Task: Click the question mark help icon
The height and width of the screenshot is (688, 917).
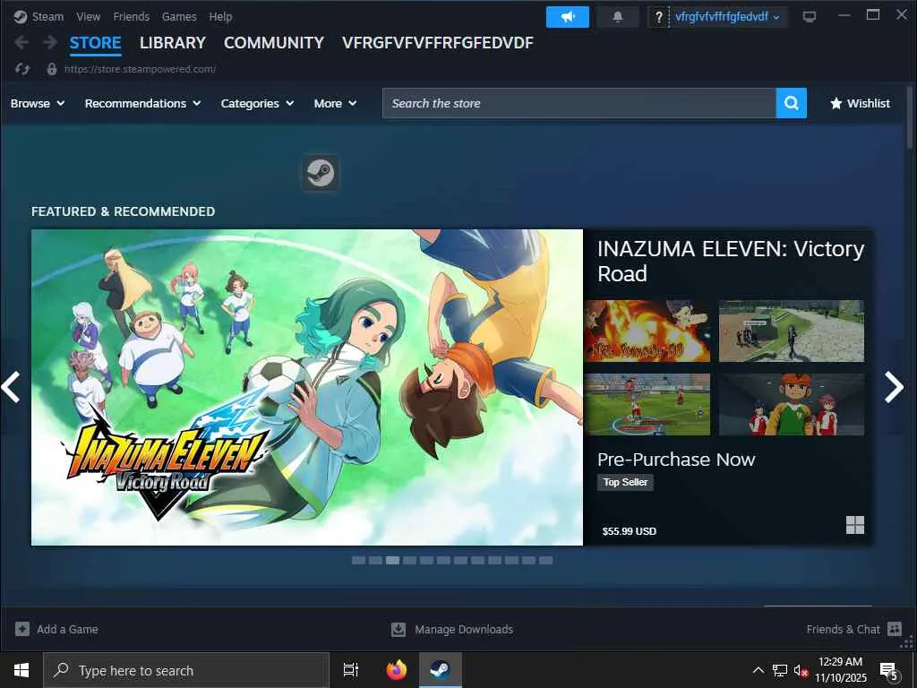Action: tap(658, 17)
